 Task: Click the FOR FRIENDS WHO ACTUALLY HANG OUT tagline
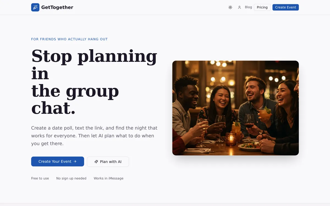[69, 39]
